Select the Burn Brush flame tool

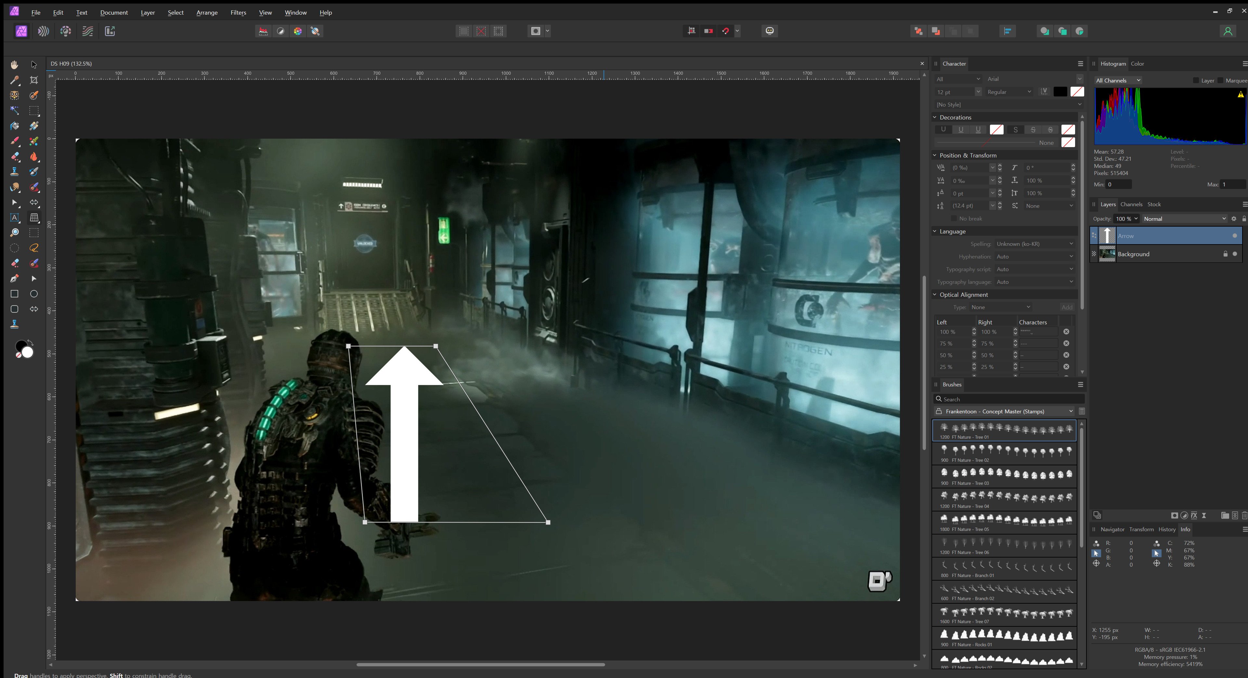(34, 156)
